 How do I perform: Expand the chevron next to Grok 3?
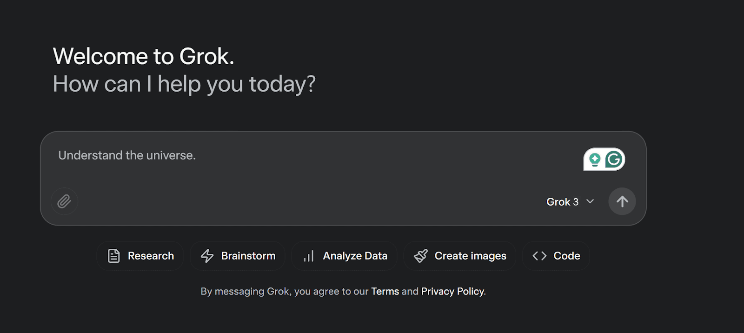[x=590, y=201]
